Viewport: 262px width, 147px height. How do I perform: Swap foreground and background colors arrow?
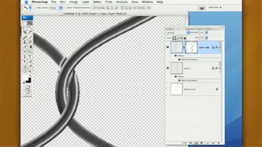tap(30, 76)
